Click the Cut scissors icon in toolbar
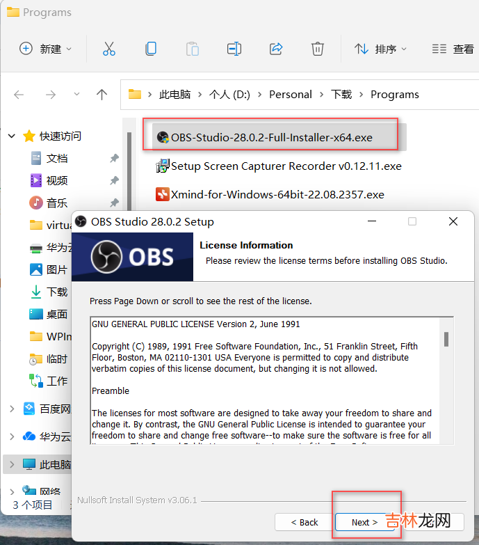Screen dimensions: 479x545 [108, 49]
